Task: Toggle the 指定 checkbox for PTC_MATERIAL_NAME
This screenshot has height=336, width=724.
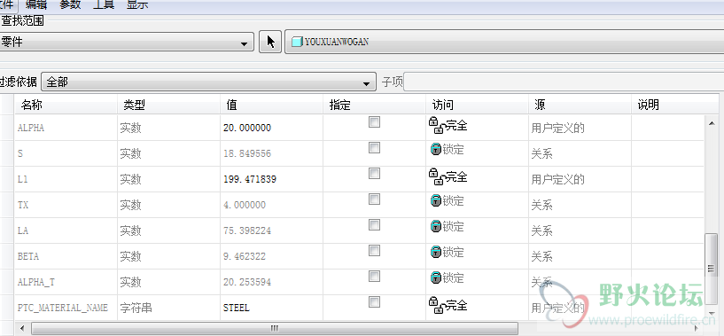Action: (374, 301)
